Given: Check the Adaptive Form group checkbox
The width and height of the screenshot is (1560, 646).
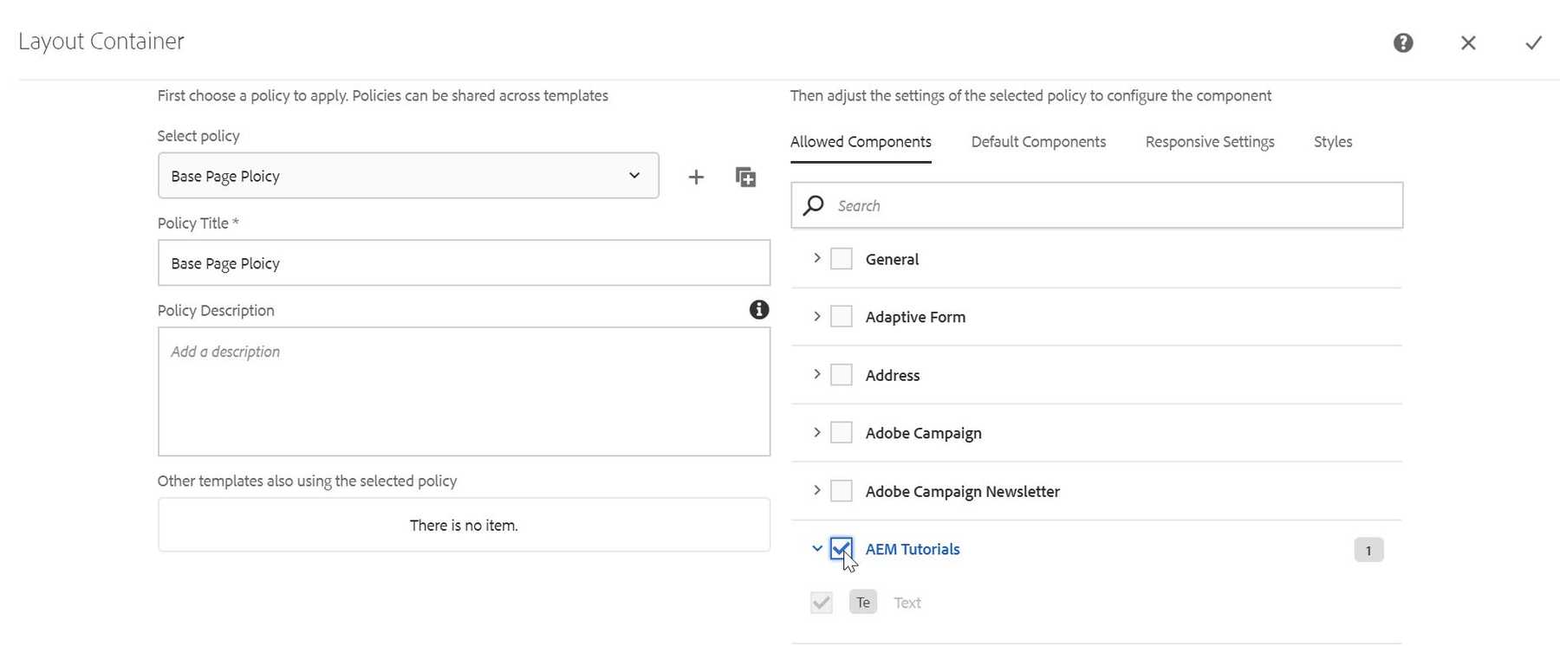Looking at the screenshot, I should [842, 317].
